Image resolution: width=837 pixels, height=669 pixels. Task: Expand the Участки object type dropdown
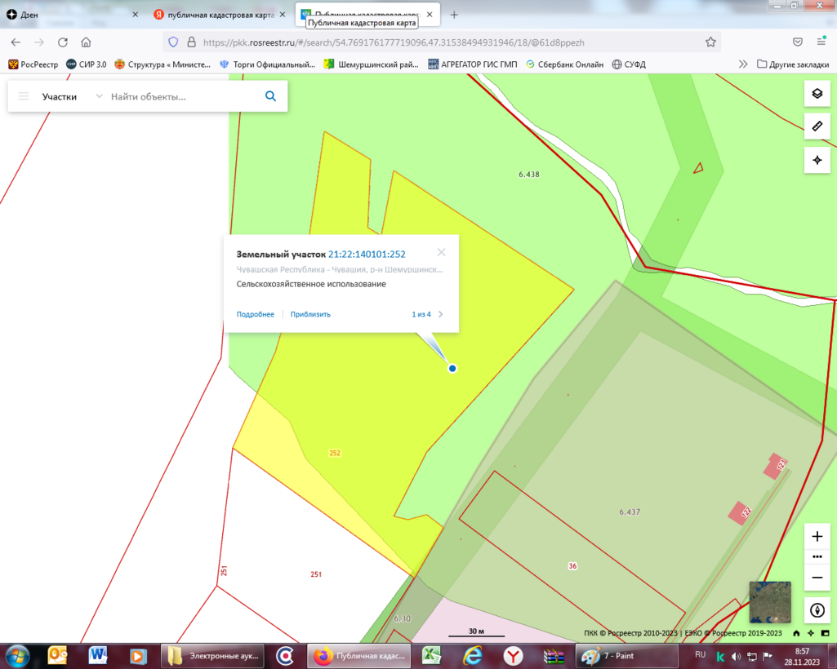click(99, 96)
